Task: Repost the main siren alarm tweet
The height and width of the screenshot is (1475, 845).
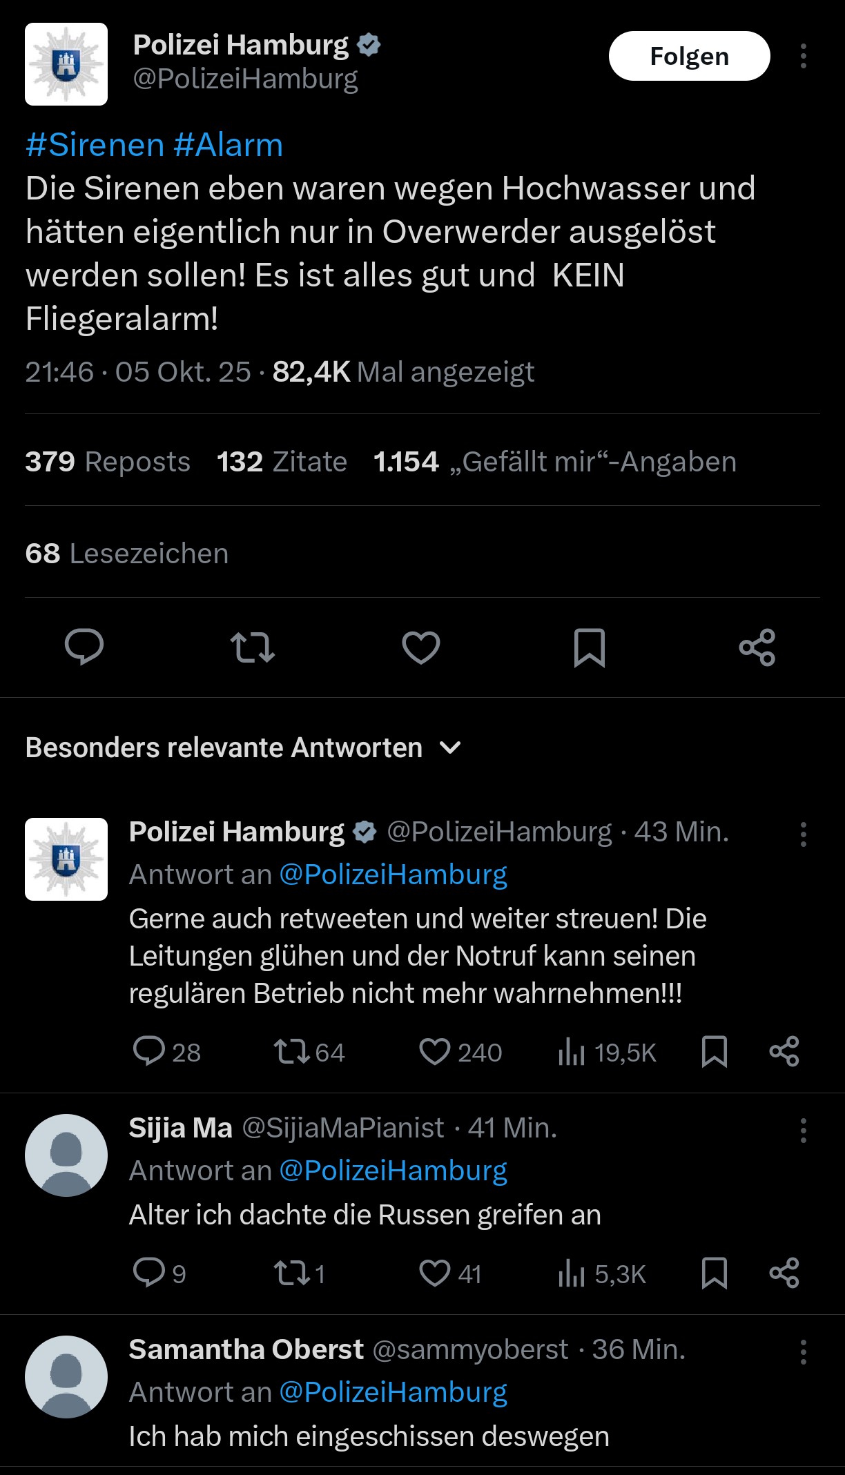Action: 253,647
